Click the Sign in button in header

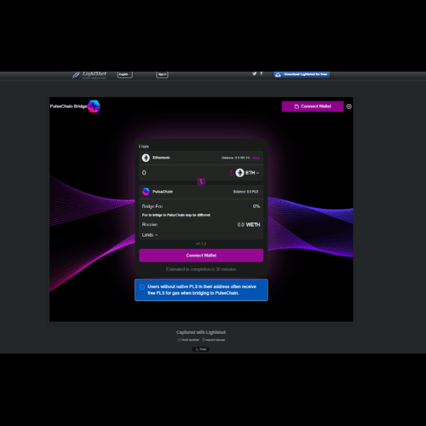[x=162, y=74]
